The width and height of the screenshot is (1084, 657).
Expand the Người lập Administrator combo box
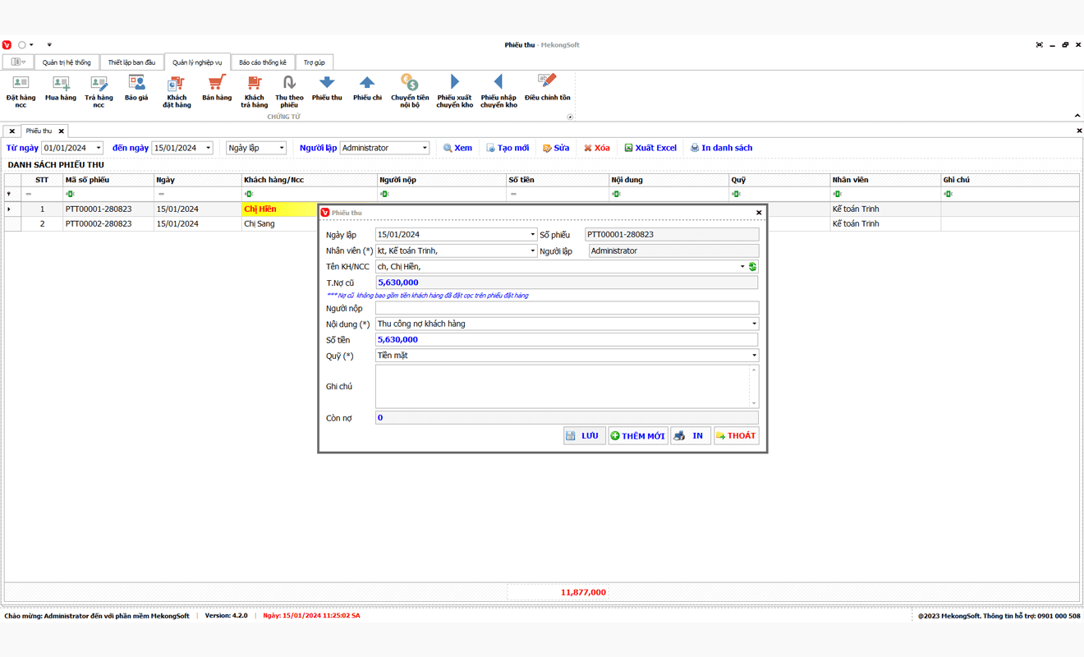click(425, 148)
